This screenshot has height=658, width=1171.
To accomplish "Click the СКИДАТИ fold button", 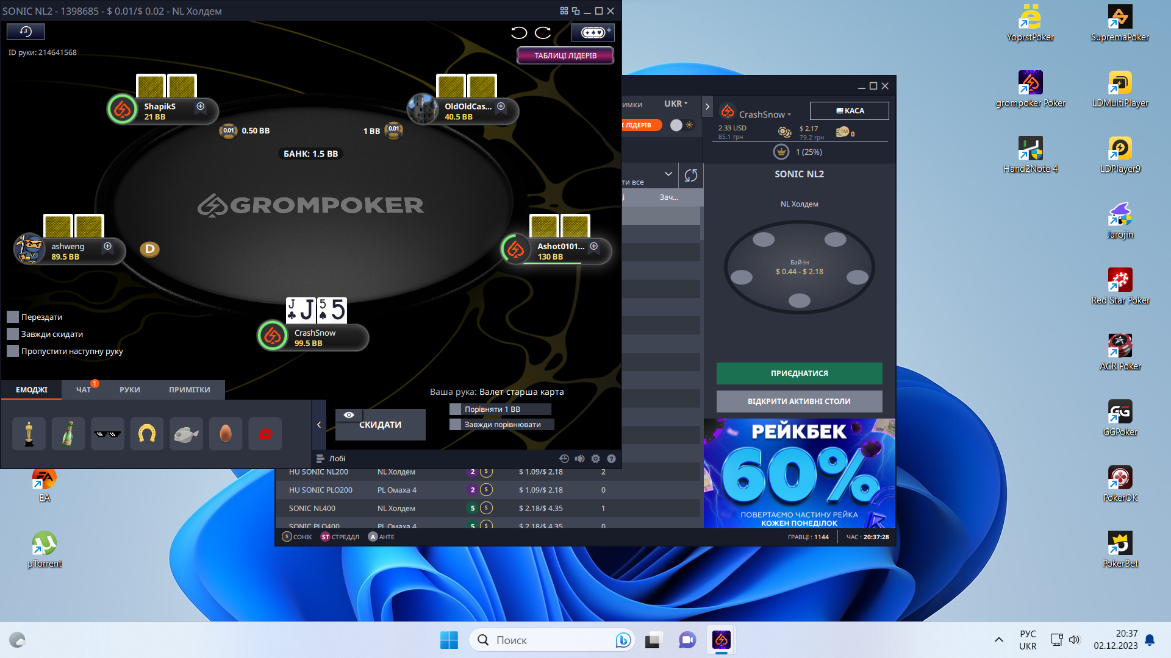I will pos(381,425).
